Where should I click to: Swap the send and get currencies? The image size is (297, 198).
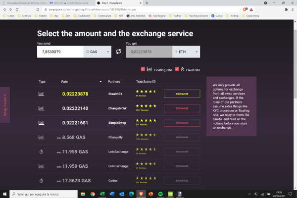pyautogui.click(x=119, y=51)
